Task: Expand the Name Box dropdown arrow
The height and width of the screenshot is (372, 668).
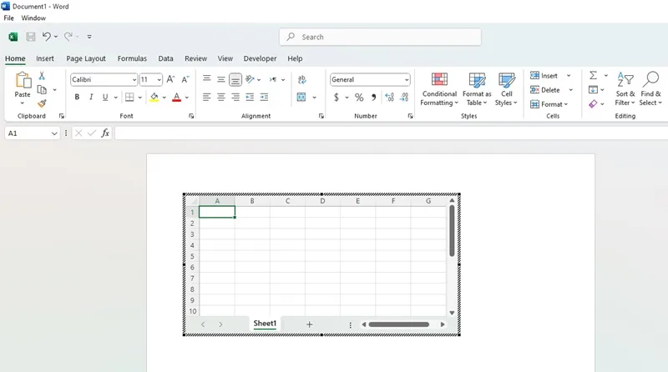Action: pos(54,133)
